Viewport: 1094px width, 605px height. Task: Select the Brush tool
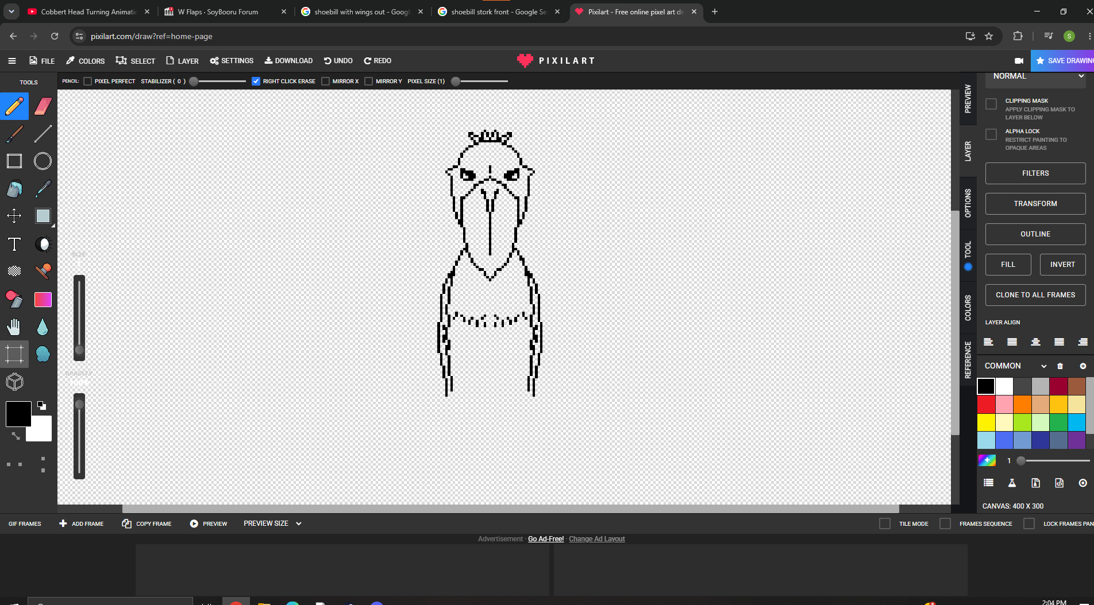[14, 134]
